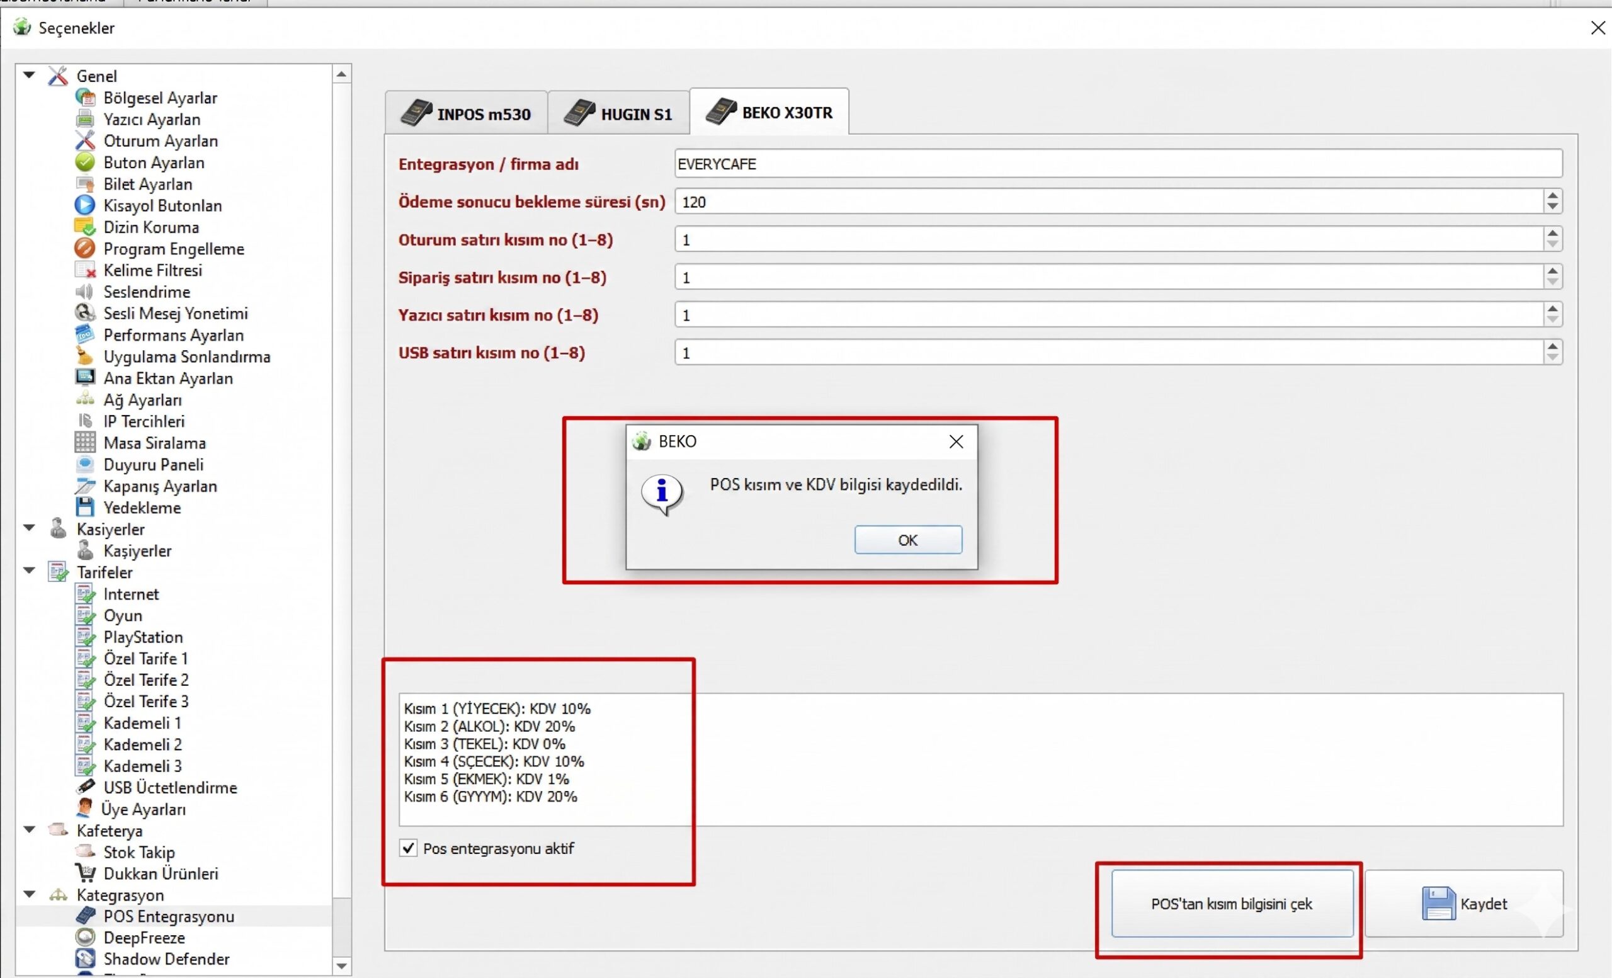
Task: Click the Masa Sıralama grid icon
Action: pyautogui.click(x=84, y=443)
